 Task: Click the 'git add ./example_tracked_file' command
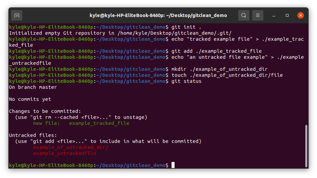pyautogui.click(x=217, y=51)
